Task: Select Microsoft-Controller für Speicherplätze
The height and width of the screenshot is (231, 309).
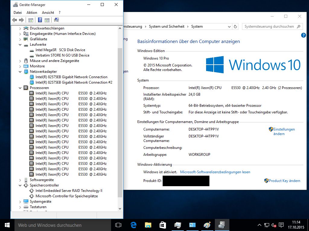Action: (67, 196)
